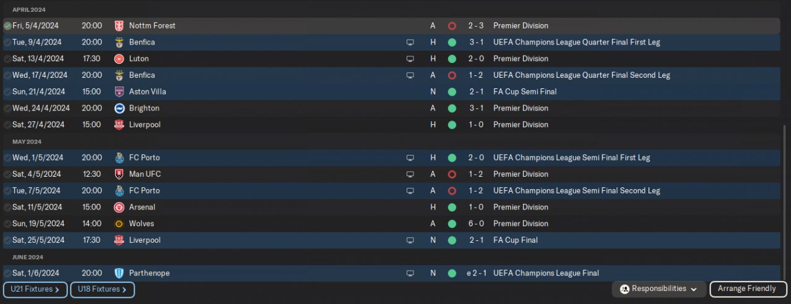Click the Parthenope club badge
Viewport: 791px width, 304px height.
119,273
